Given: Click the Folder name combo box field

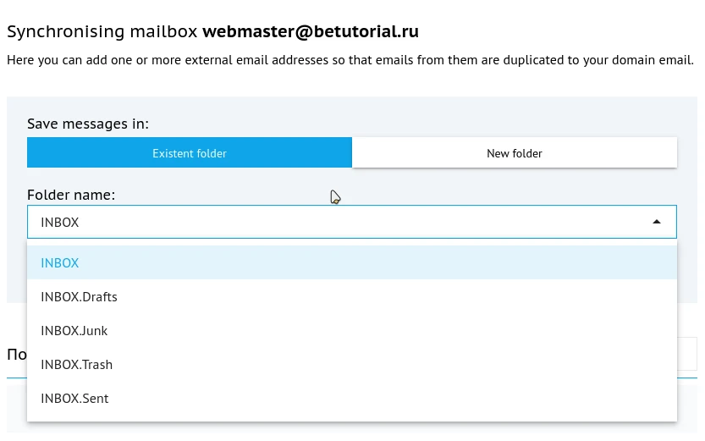Looking at the screenshot, I should pos(339,222).
